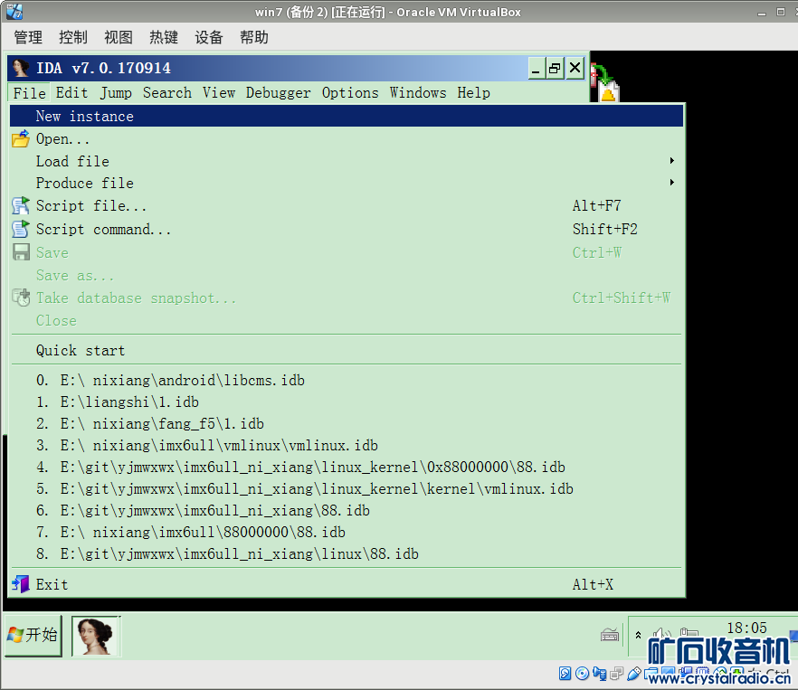
Task: Open the IDA Search menu
Action: point(166,92)
